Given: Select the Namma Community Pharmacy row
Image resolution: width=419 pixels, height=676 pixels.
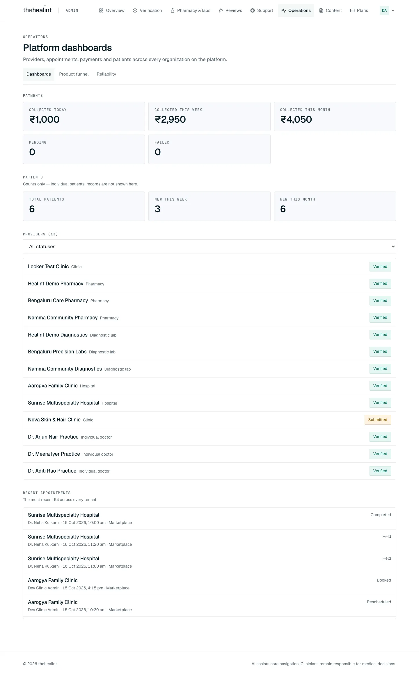Looking at the screenshot, I should pos(210,318).
